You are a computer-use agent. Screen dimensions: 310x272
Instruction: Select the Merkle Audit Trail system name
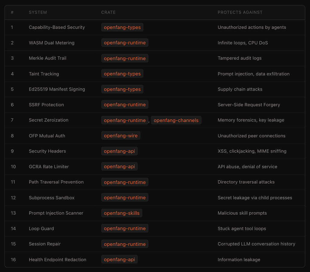[47, 58]
